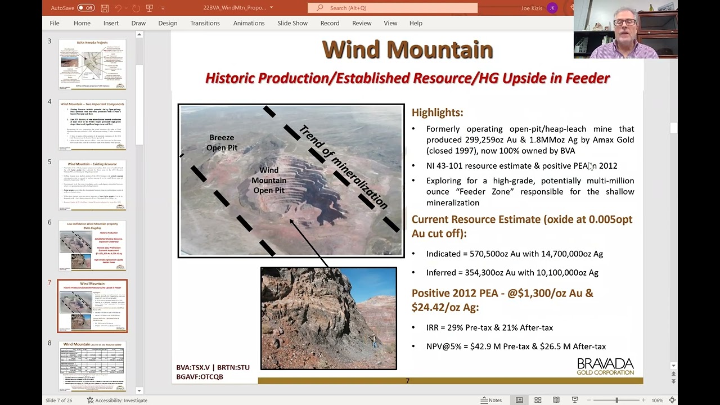This screenshot has height=405, width=720.
Task: Click the rock outcrop photo
Action: (x=328, y=318)
